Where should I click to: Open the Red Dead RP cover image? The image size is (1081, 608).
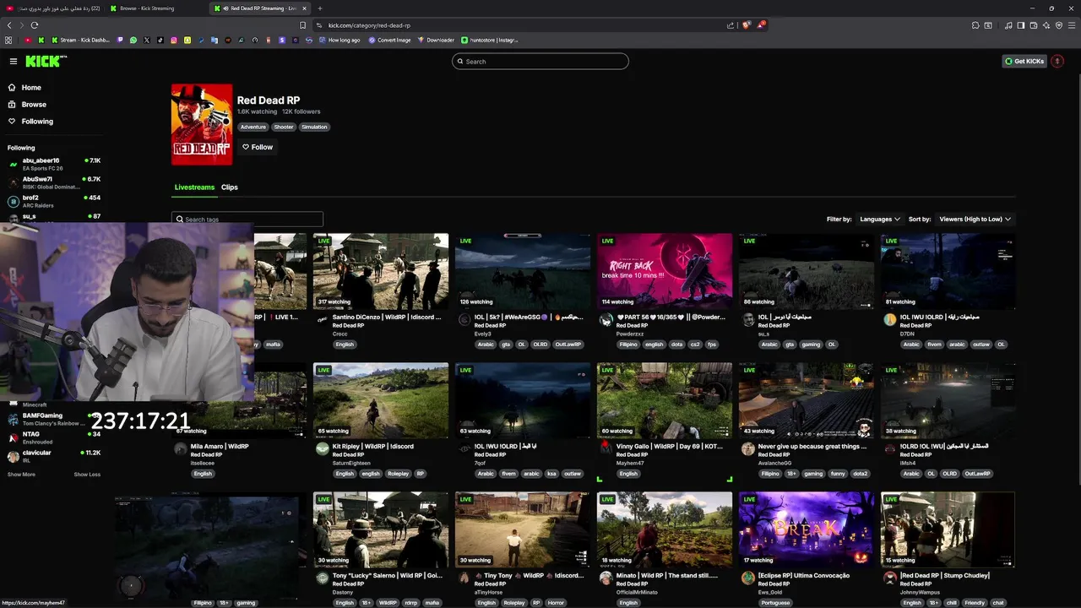(x=202, y=124)
